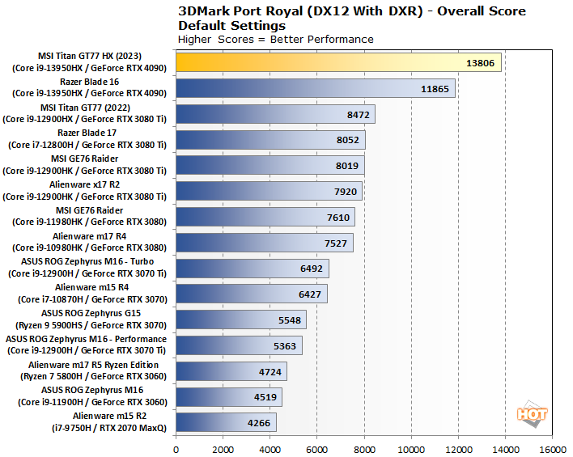Click the bar with score 5548
Image resolution: width=573 pixels, height=457 pixels.
coord(241,319)
